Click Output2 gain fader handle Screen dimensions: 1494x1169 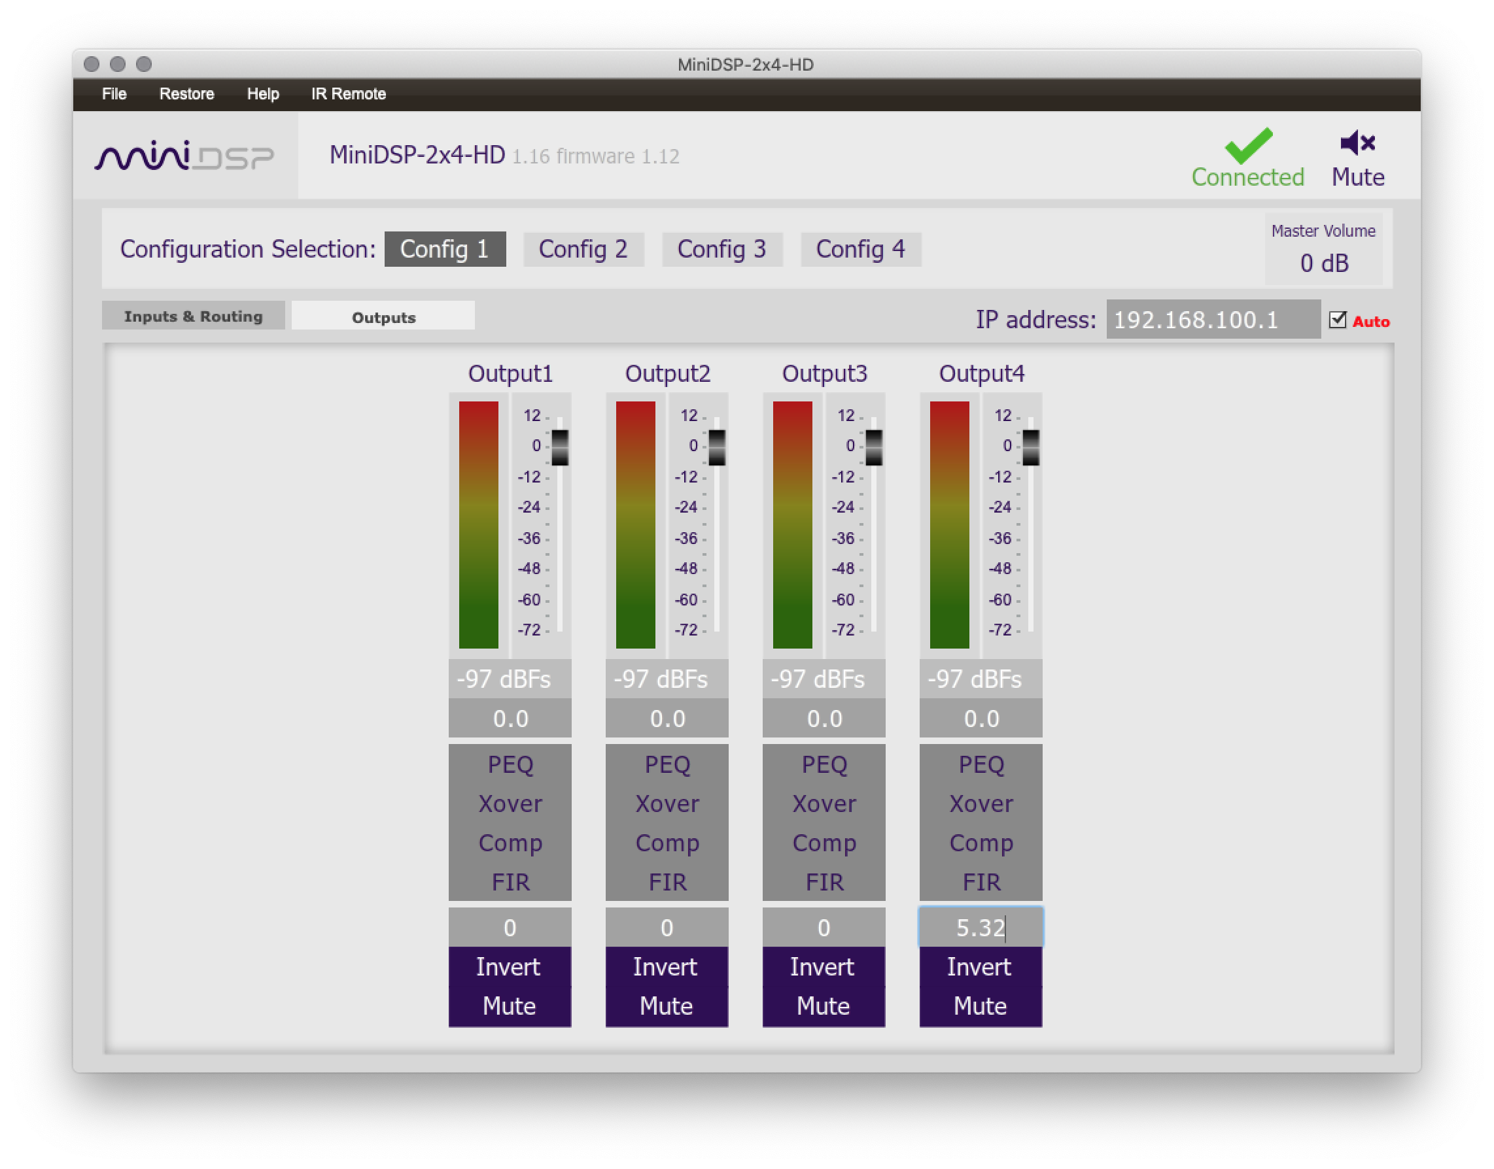717,447
